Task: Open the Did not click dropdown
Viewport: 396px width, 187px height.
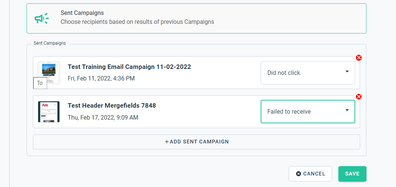Action: 308,73
